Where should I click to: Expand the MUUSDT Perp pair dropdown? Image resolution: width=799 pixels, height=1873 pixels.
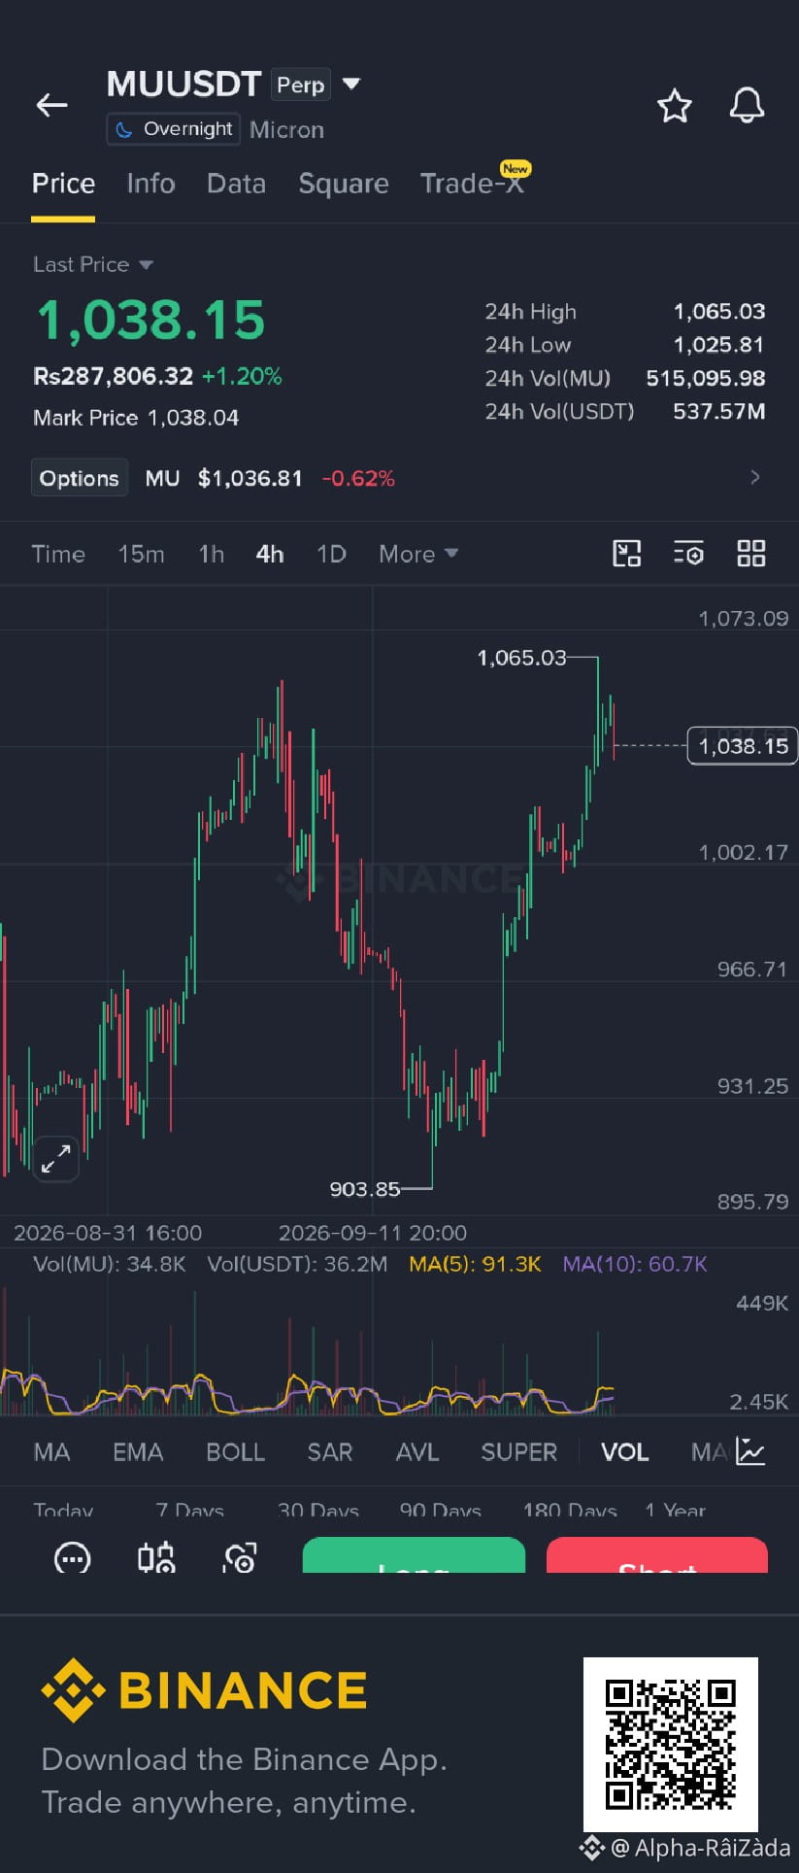tap(351, 85)
